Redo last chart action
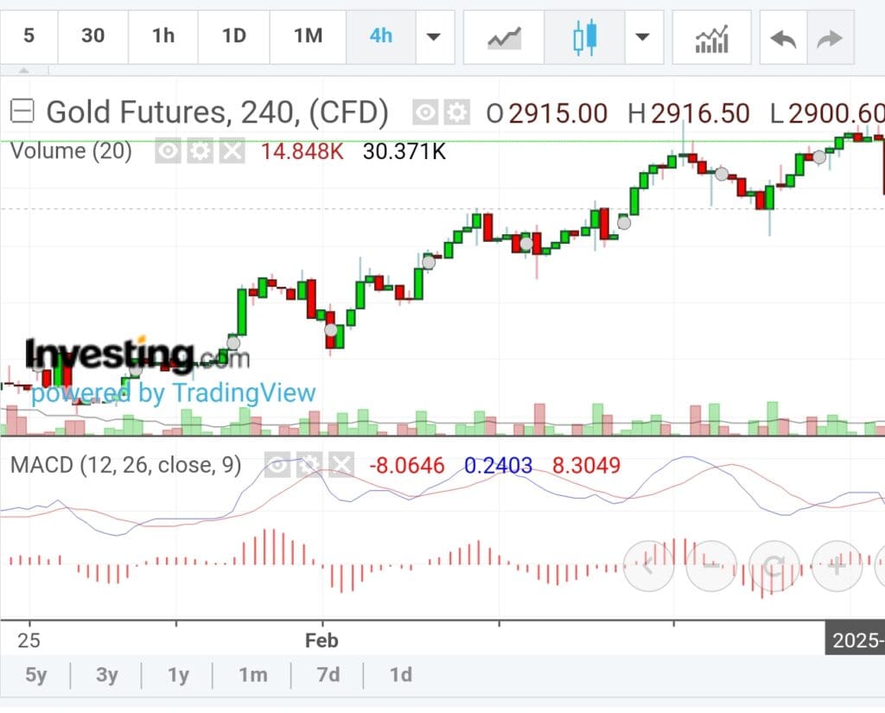This screenshot has width=885, height=713. point(831,38)
